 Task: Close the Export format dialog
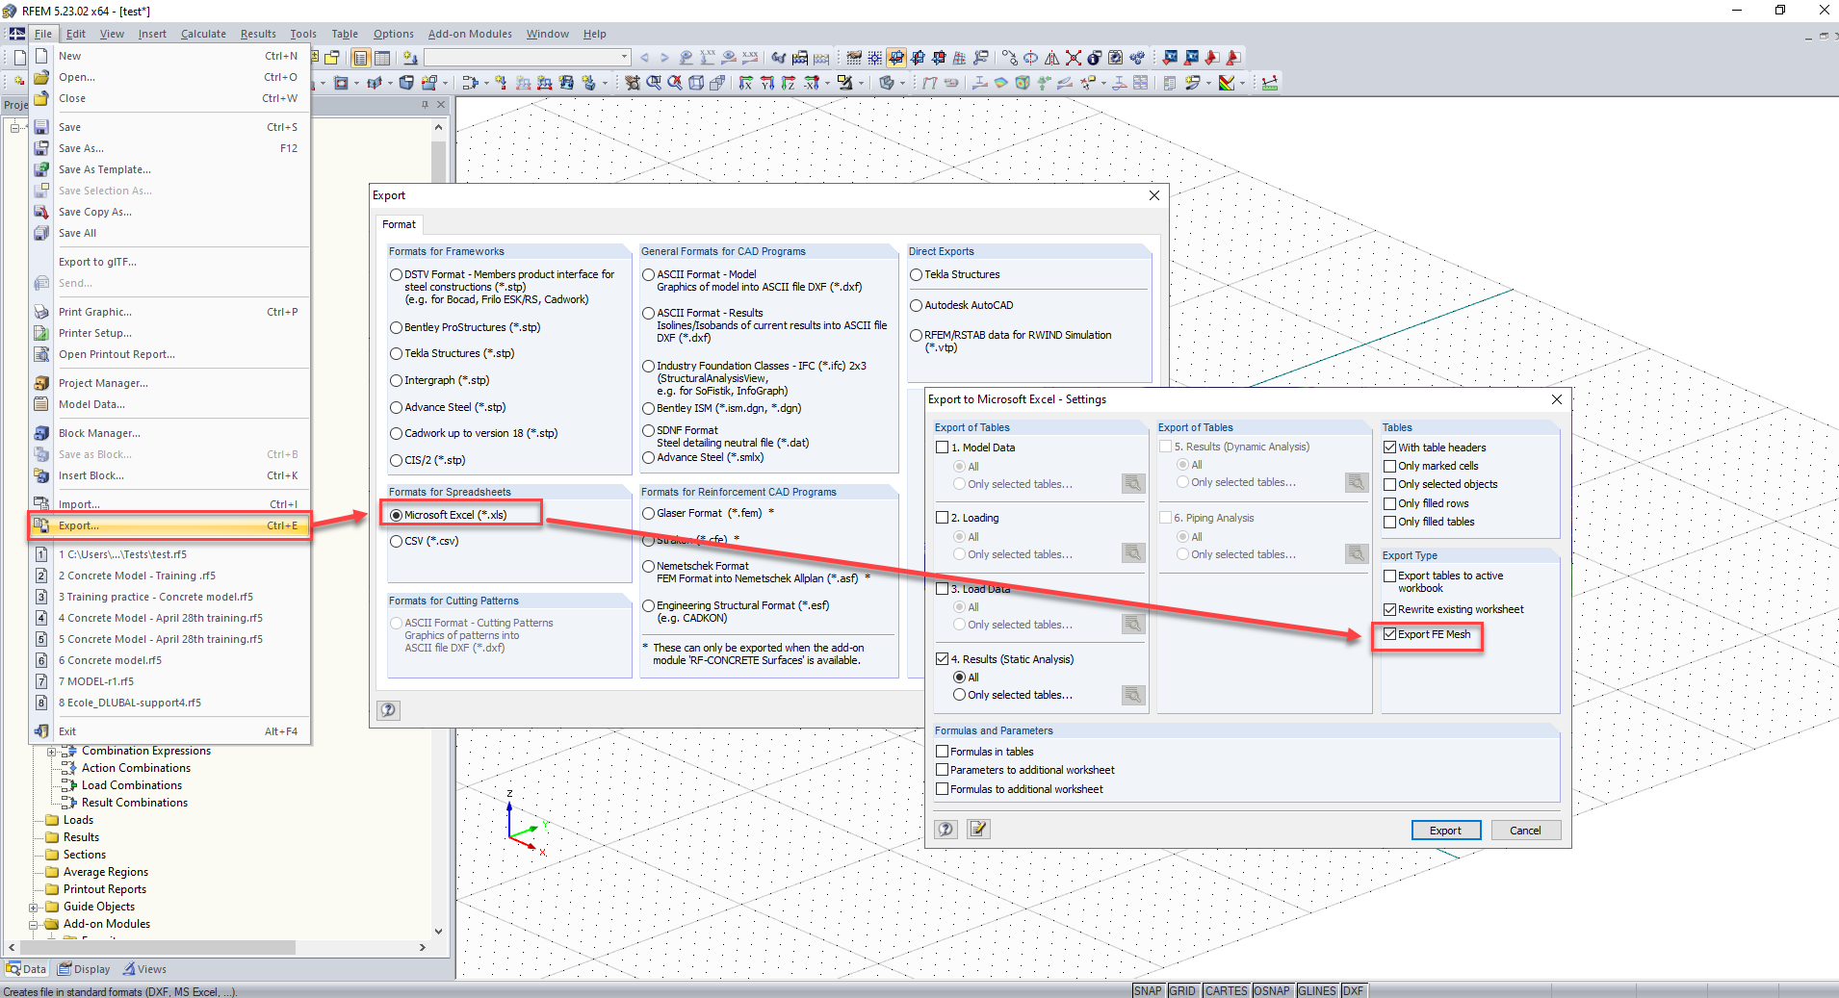(x=1154, y=195)
